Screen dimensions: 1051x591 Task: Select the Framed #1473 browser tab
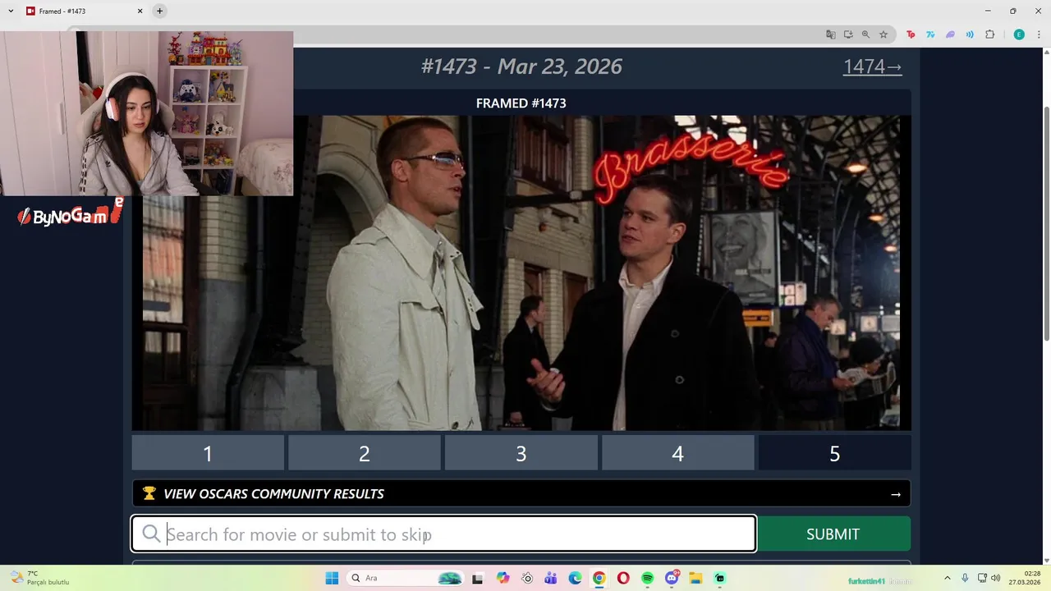[85, 11]
